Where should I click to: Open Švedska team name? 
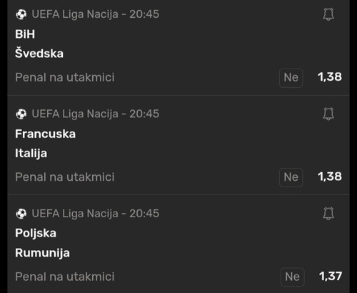coord(39,53)
